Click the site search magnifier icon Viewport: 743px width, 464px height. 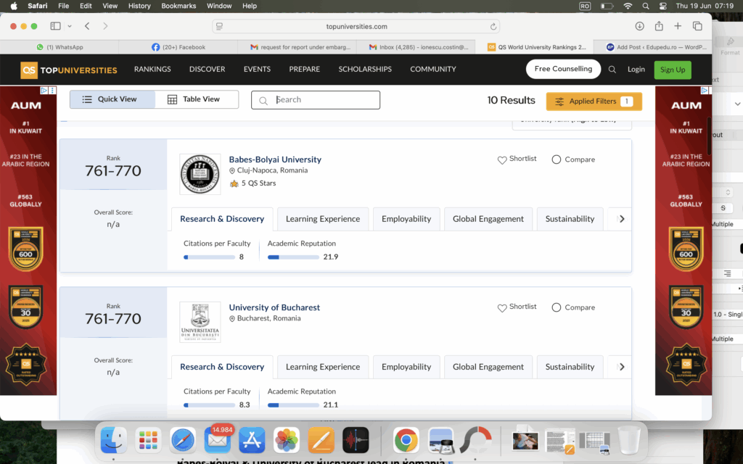pyautogui.click(x=612, y=70)
